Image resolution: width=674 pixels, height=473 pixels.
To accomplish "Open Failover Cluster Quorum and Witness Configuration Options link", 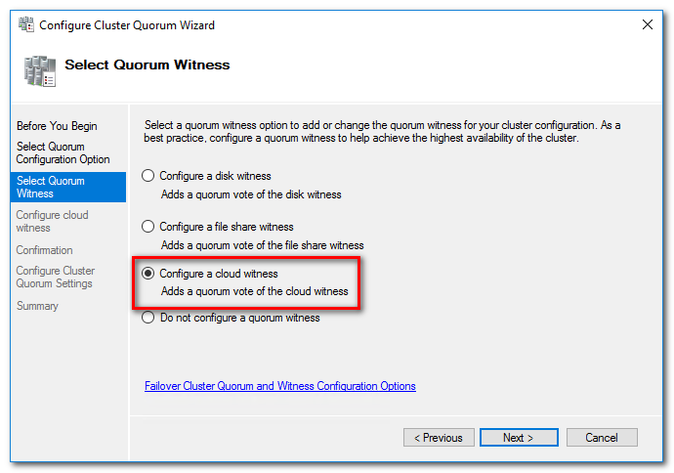I will [x=280, y=386].
